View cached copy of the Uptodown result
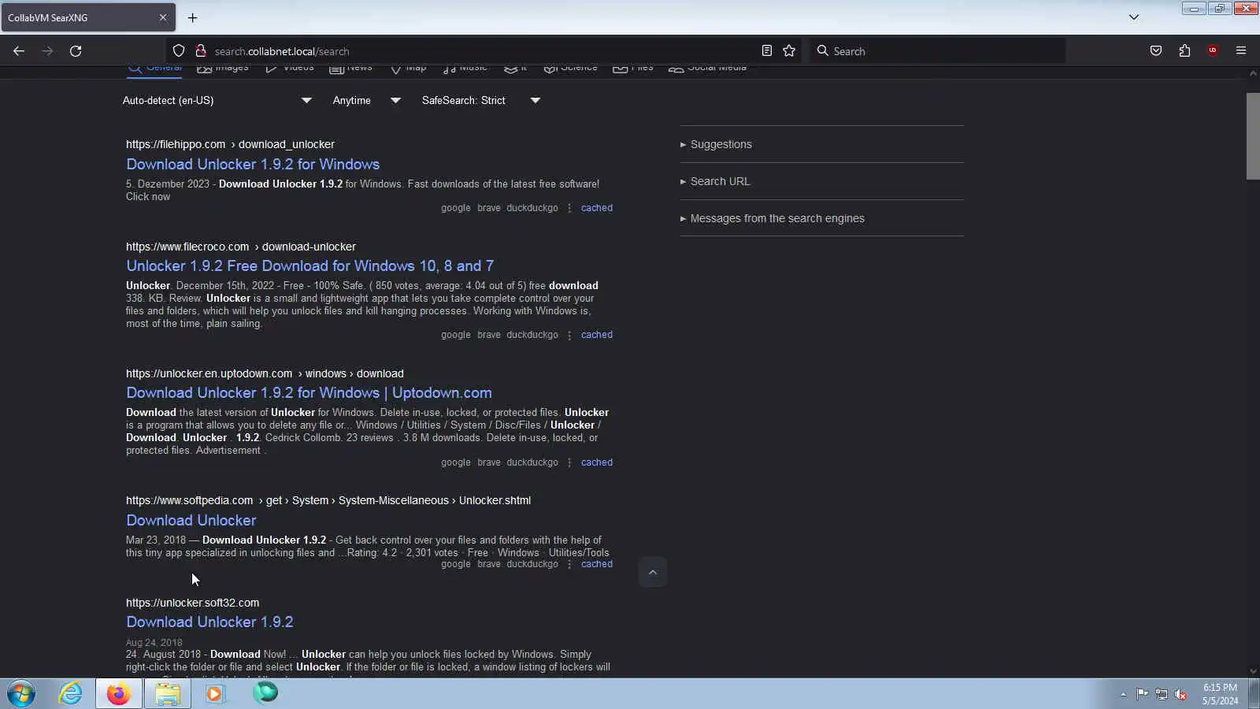1260x709 pixels. 597,462
